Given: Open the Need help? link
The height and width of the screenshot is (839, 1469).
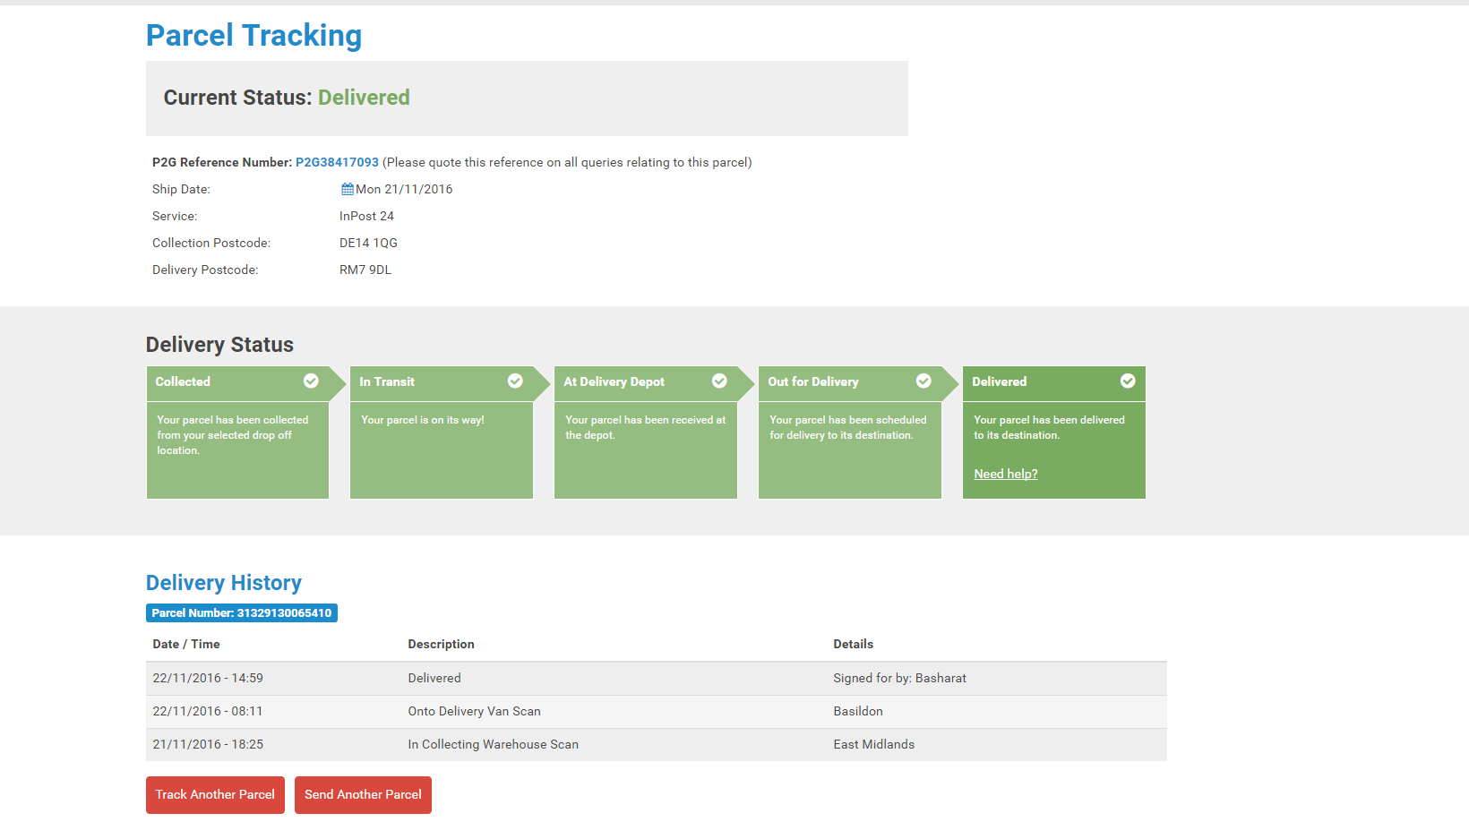Looking at the screenshot, I should (x=1006, y=474).
